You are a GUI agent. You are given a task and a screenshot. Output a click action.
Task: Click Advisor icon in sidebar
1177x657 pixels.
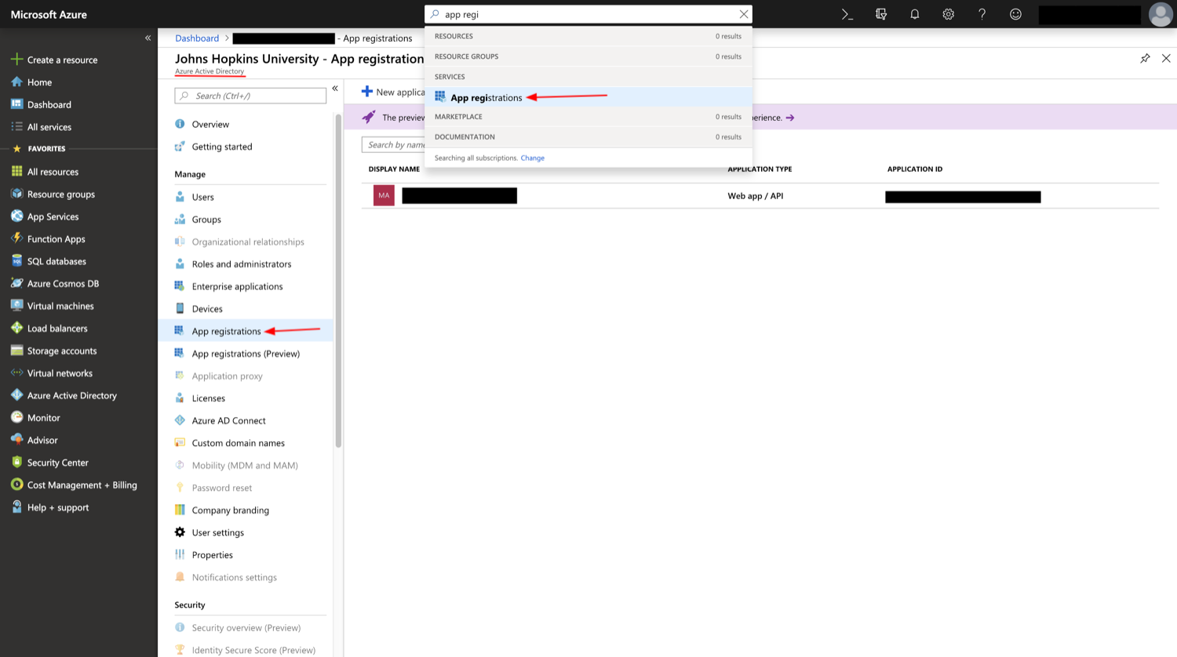(x=16, y=440)
